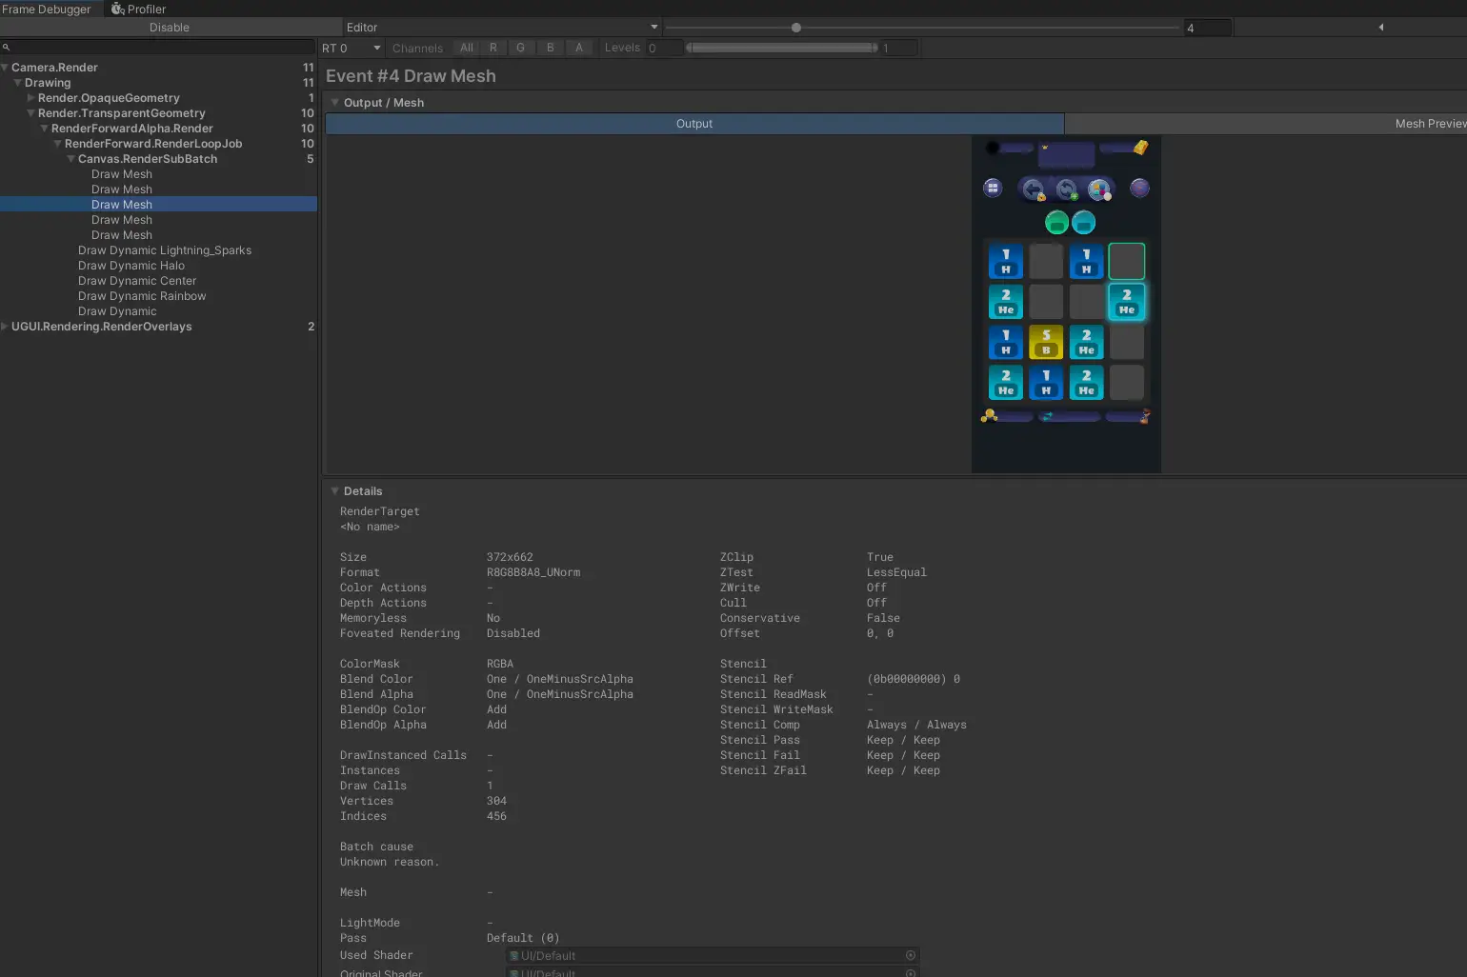Toggle the R channel button
The image size is (1467, 977).
(492, 48)
